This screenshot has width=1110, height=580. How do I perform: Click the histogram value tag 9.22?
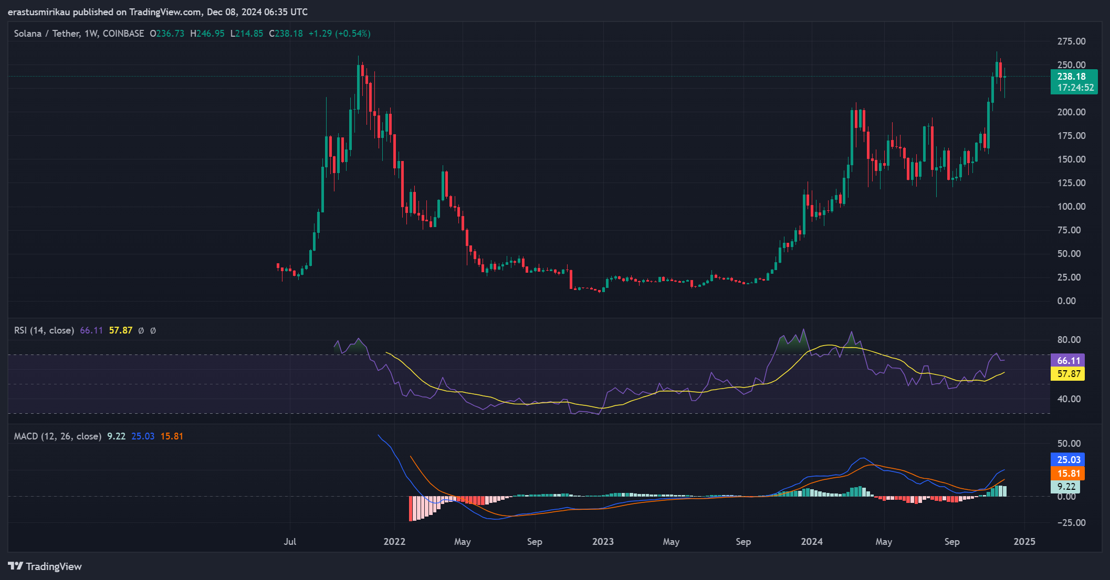1065,487
